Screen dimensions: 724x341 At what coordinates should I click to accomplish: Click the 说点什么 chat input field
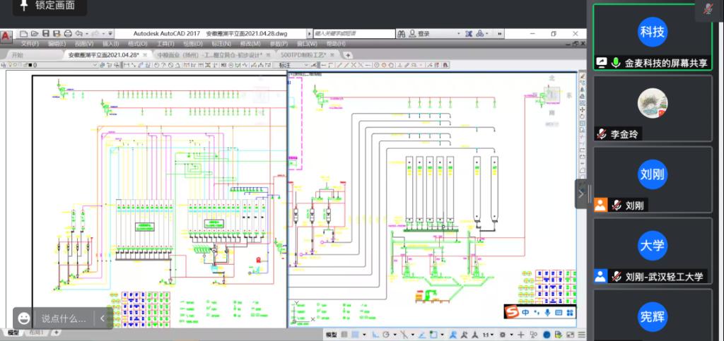tap(64, 318)
